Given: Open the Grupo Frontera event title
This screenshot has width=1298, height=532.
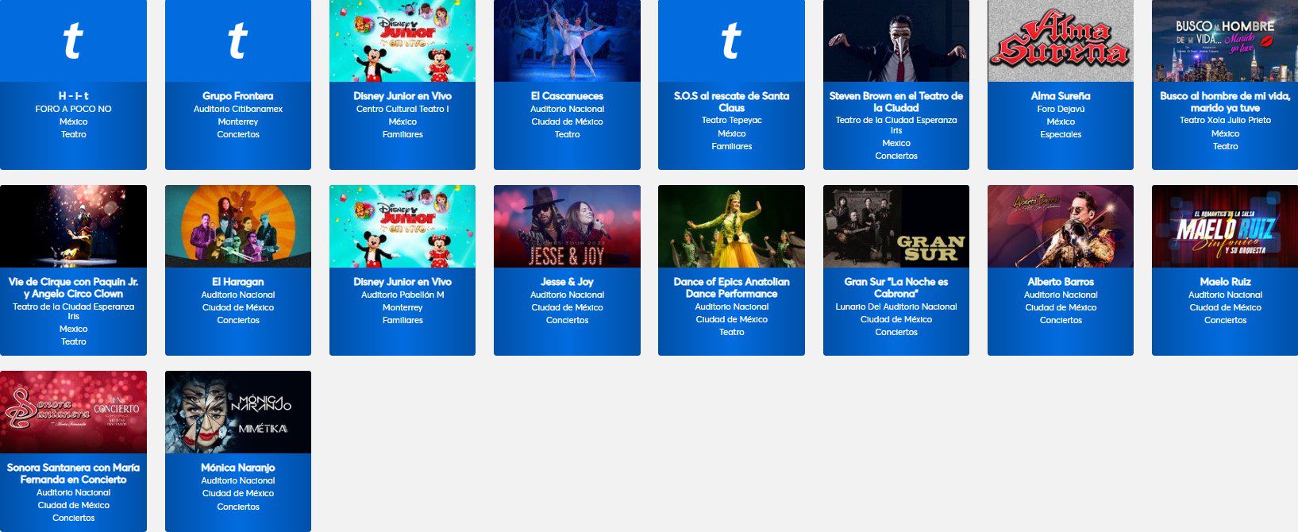Looking at the screenshot, I should 238,96.
